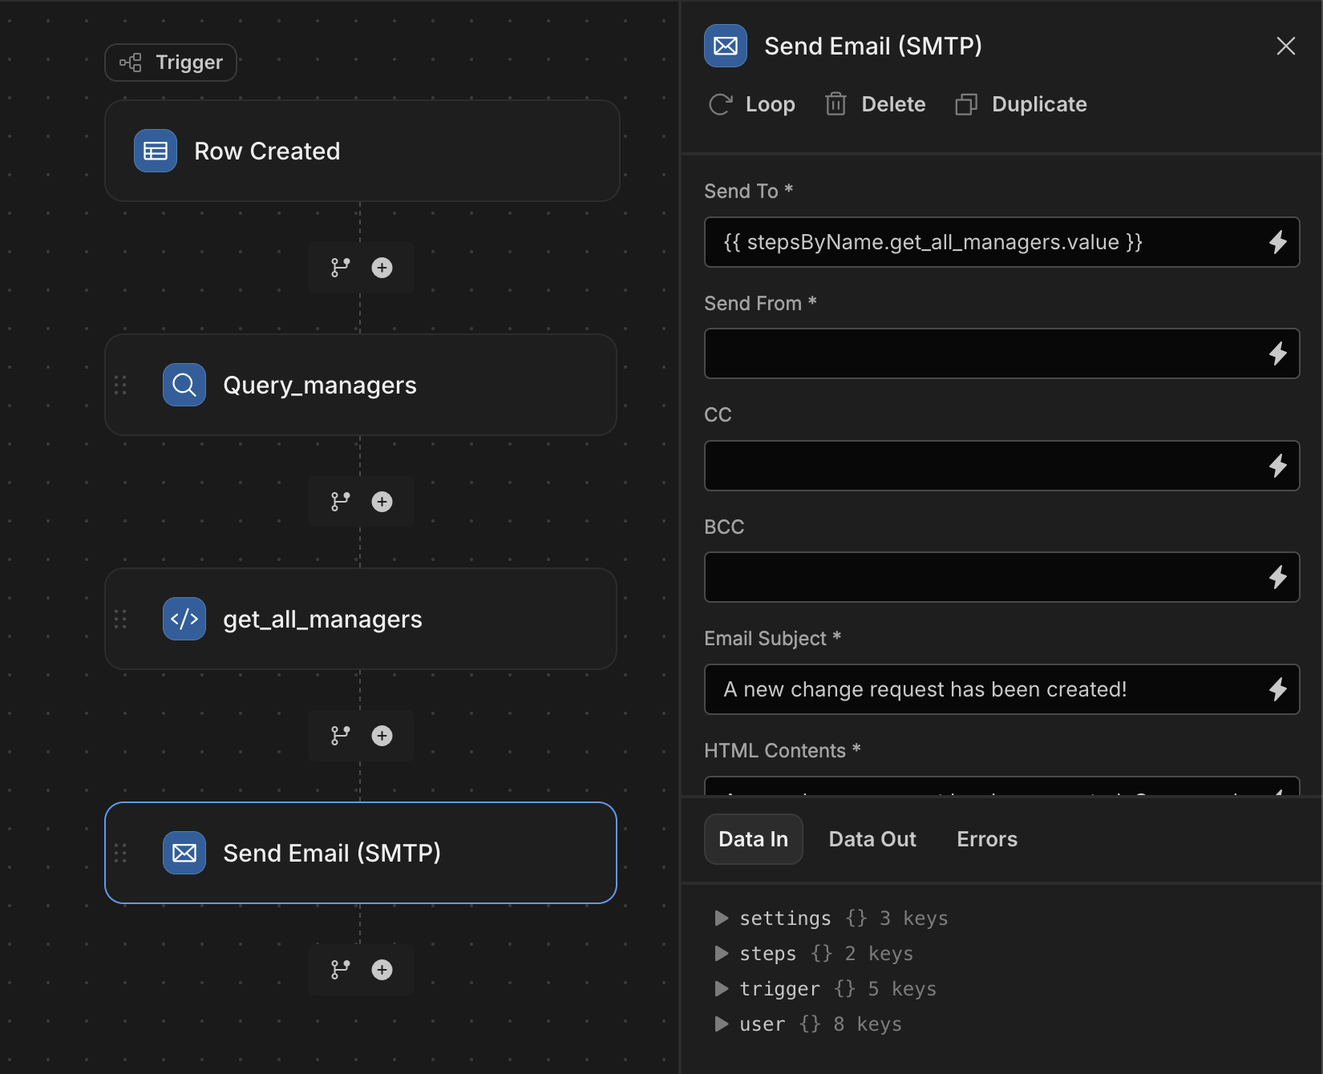Add a step below Row Created
Viewport: 1323px width, 1074px height.
[382, 268]
